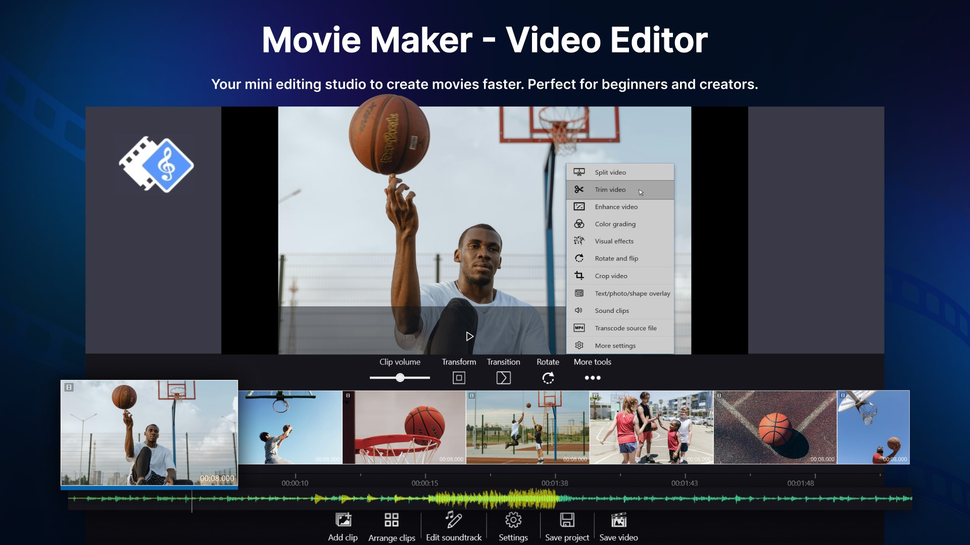The image size is (970, 545).
Task: Click the More settings gear icon
Action: pos(579,345)
